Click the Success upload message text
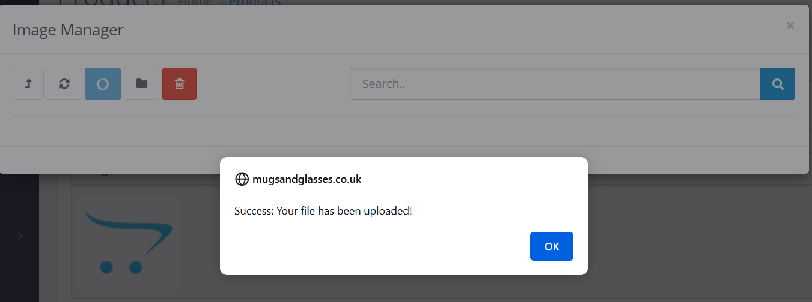 tap(323, 211)
